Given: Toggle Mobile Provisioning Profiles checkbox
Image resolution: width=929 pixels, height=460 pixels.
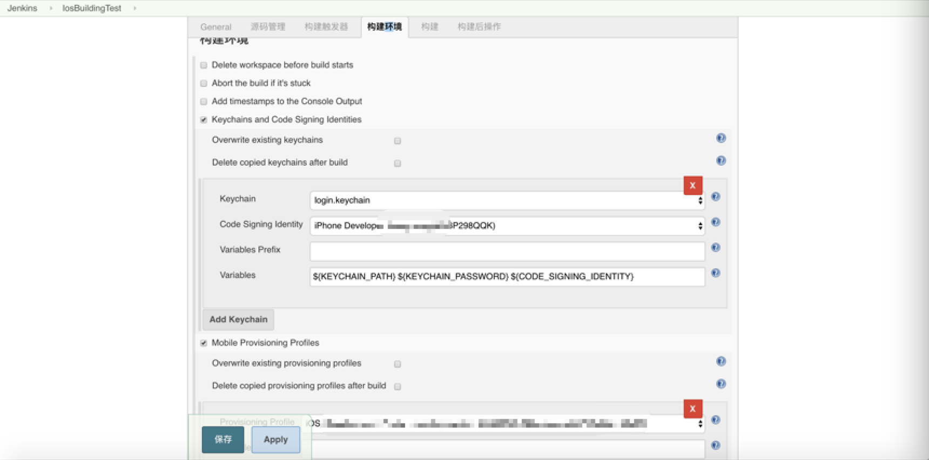Looking at the screenshot, I should point(204,343).
